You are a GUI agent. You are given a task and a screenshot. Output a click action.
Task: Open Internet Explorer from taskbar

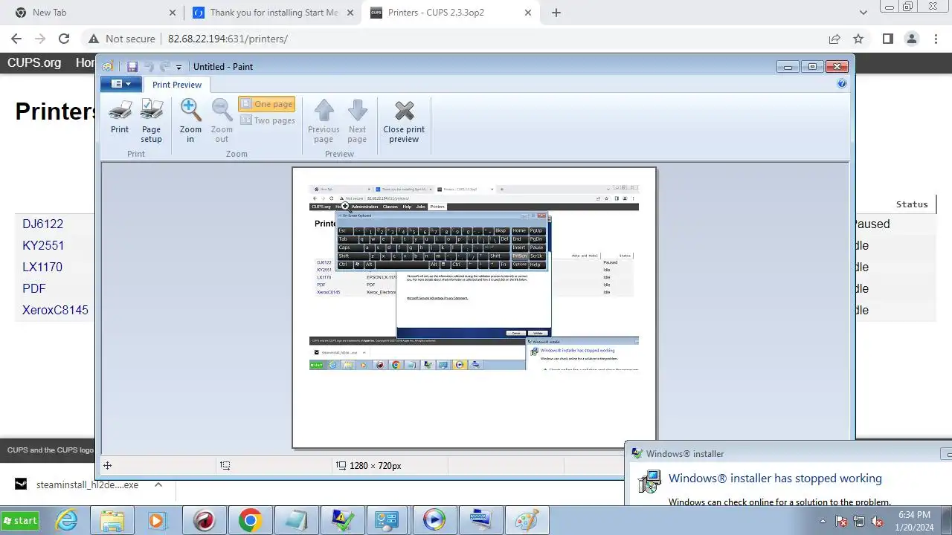[x=67, y=520]
